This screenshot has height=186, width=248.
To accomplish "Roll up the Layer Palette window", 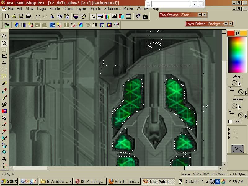I will [x=226, y=24].
